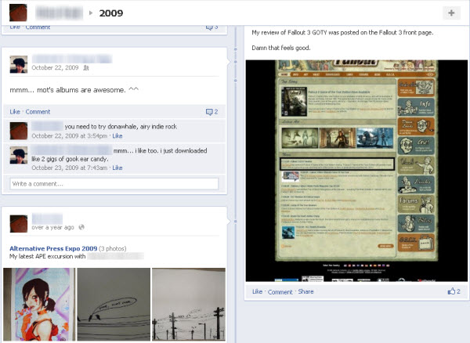Focus the 'Write a comment...' field
470x343 pixels.
click(114, 183)
